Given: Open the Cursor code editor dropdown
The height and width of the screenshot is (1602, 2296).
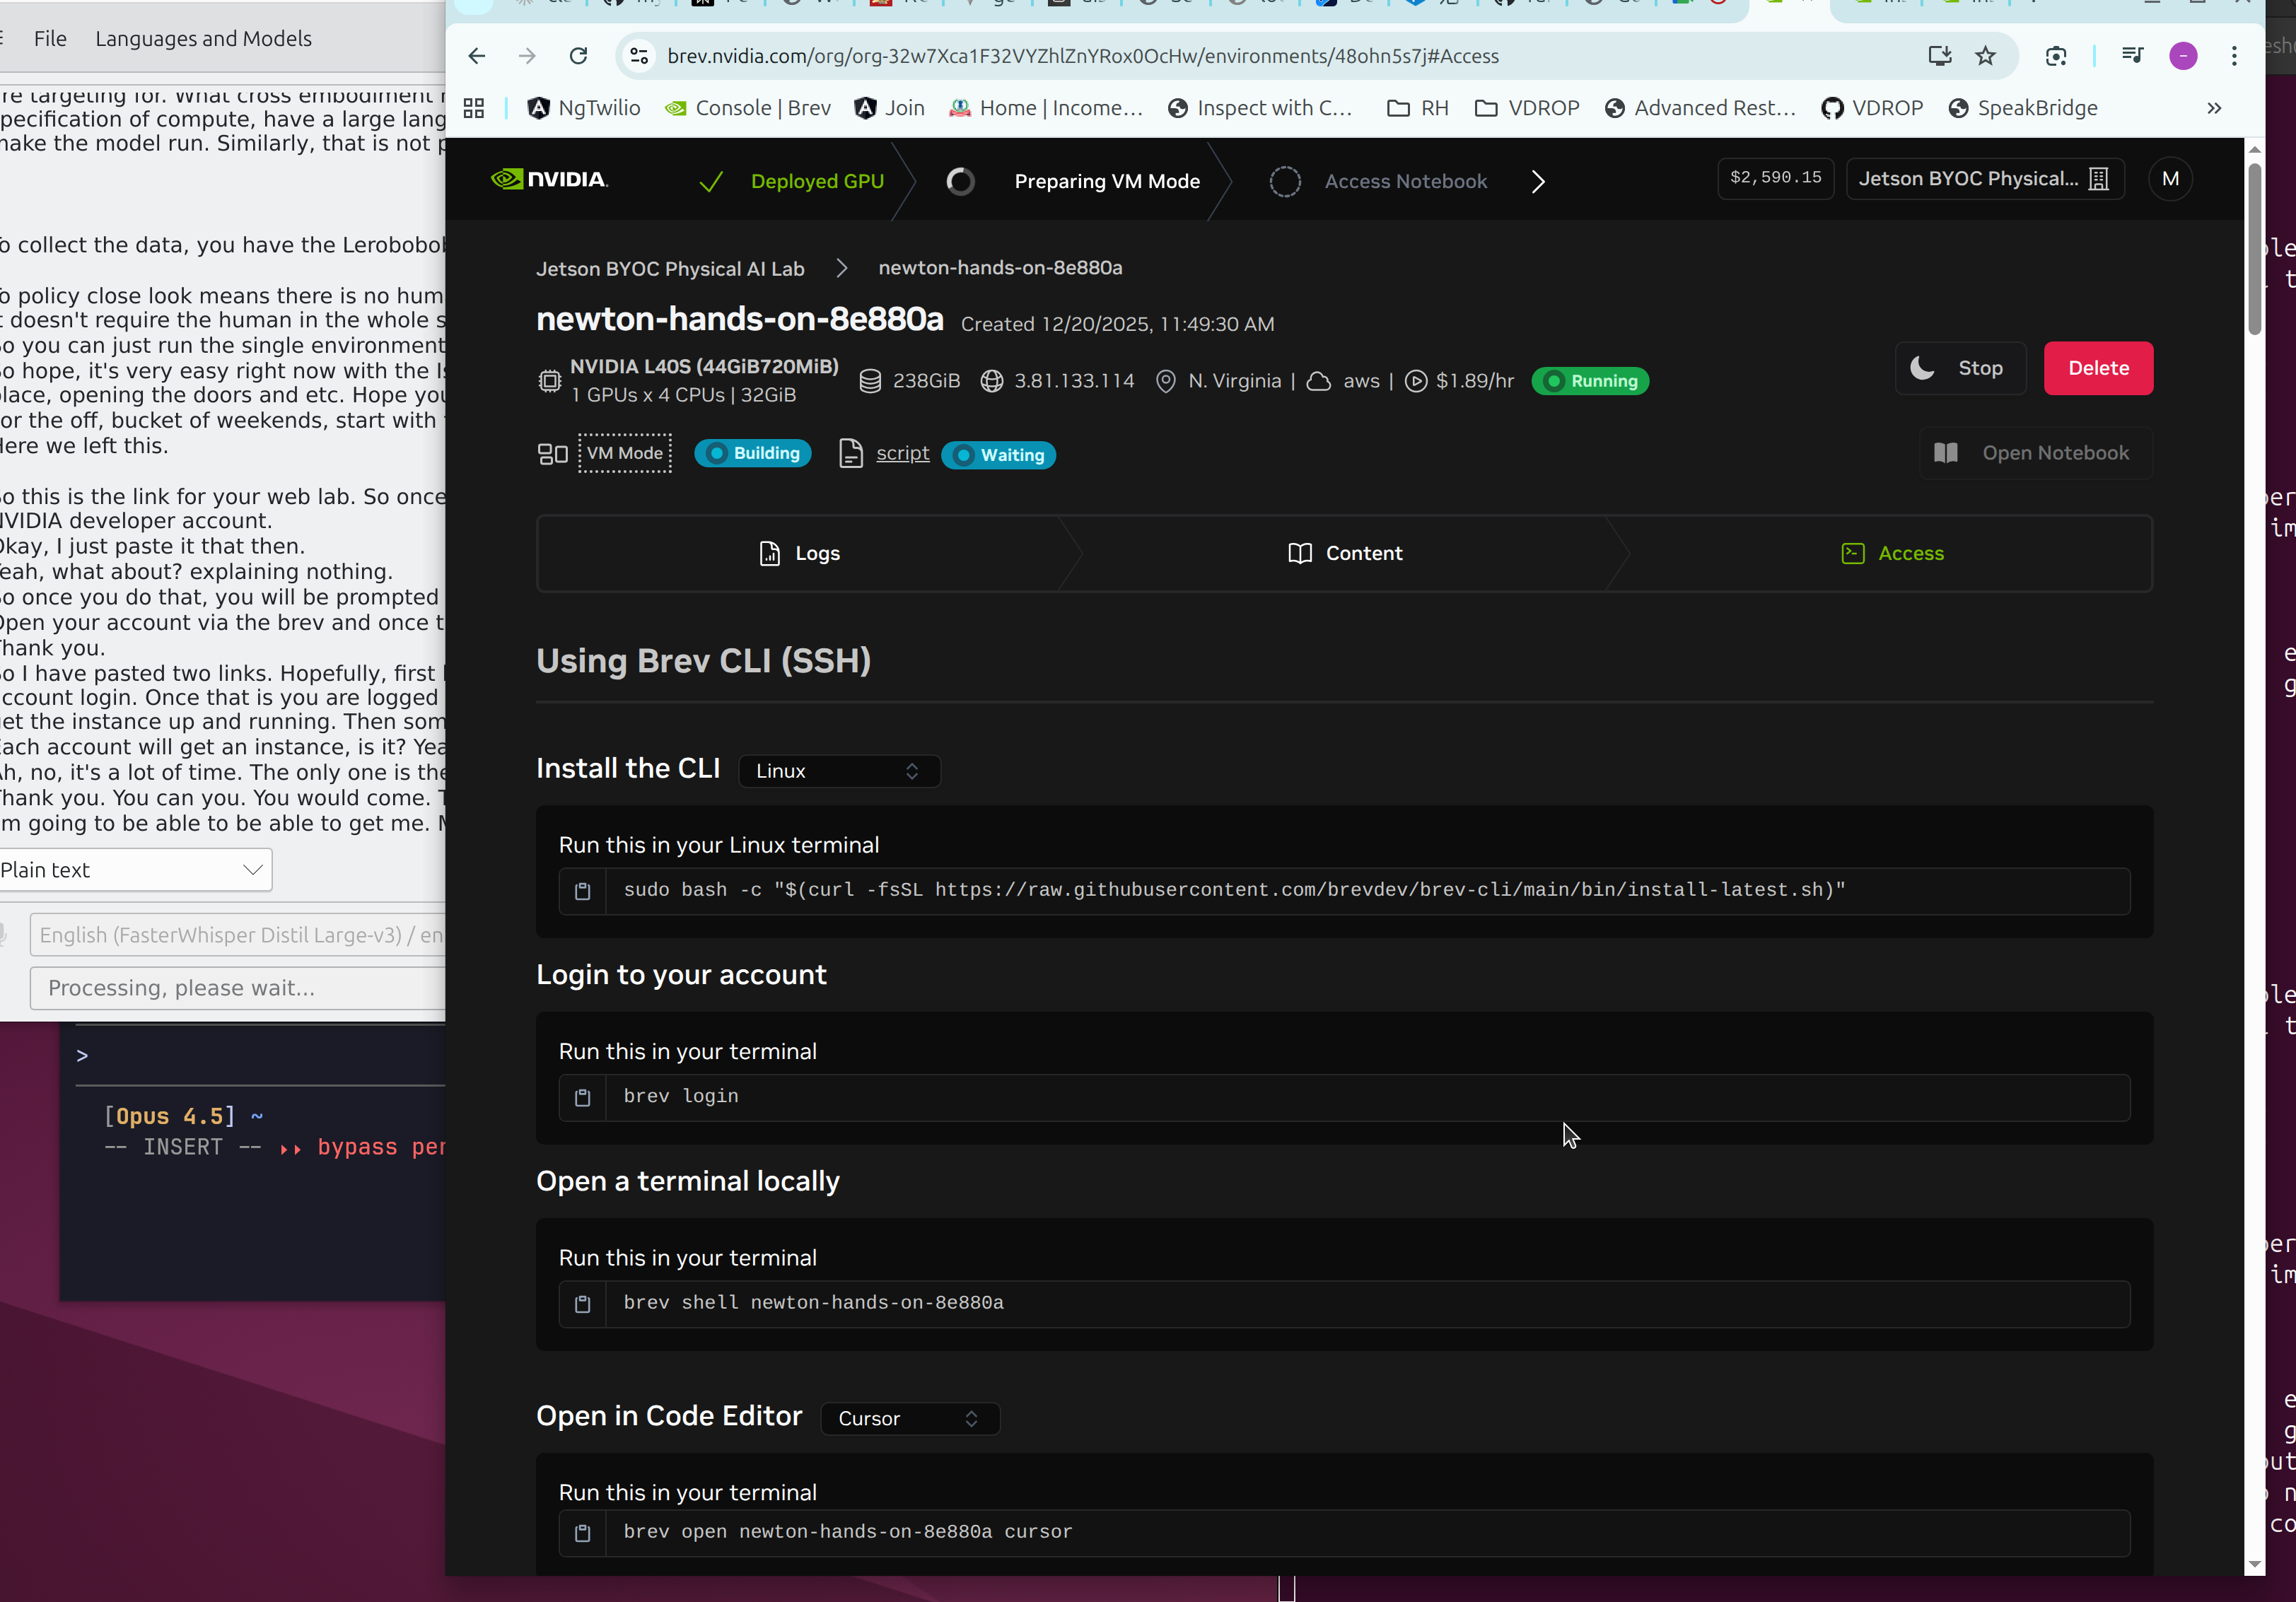Looking at the screenshot, I should point(908,1418).
